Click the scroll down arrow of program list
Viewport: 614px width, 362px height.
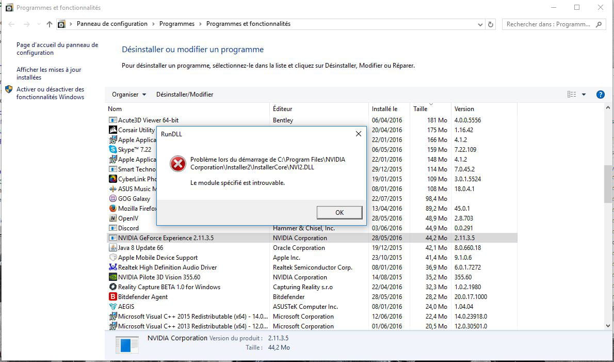pos(608,325)
